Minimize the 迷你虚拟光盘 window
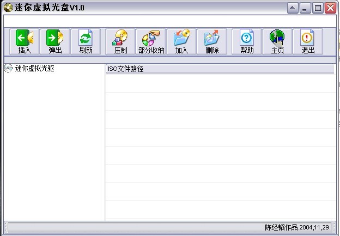The height and width of the screenshot is (236, 340). 306,8
